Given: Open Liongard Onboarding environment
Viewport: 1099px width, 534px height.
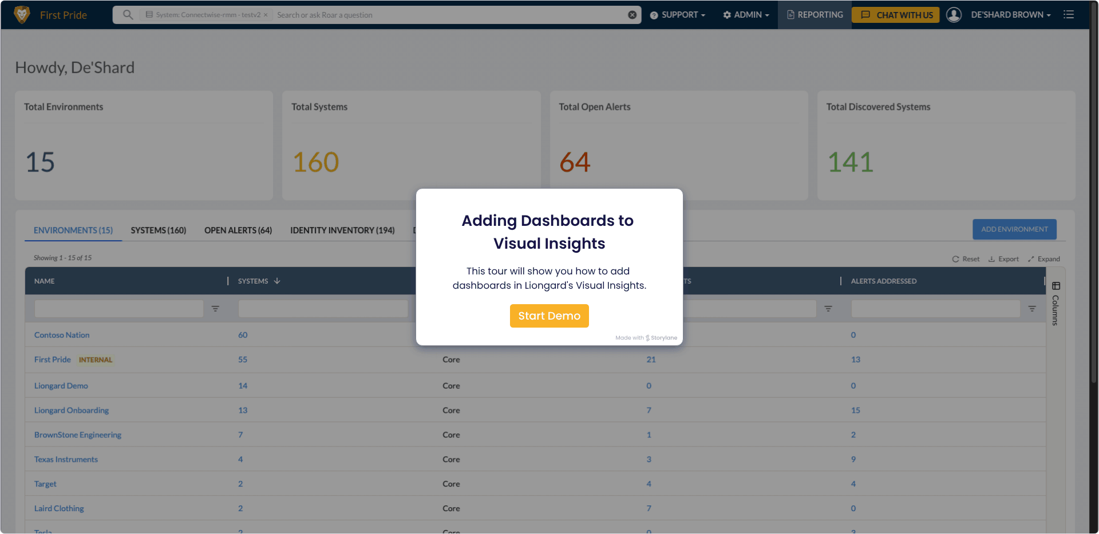Looking at the screenshot, I should point(72,411).
